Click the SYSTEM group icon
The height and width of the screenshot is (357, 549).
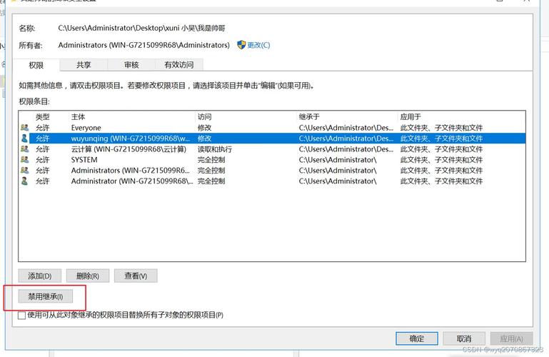(x=24, y=160)
